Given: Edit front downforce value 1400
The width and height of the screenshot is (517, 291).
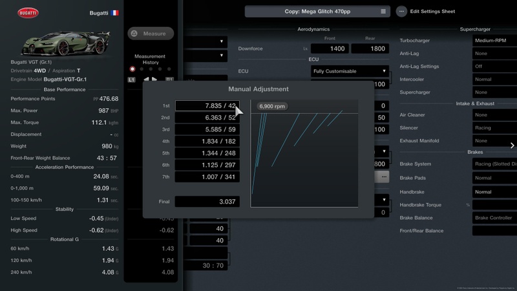Looking at the screenshot, I should click(x=330, y=48).
